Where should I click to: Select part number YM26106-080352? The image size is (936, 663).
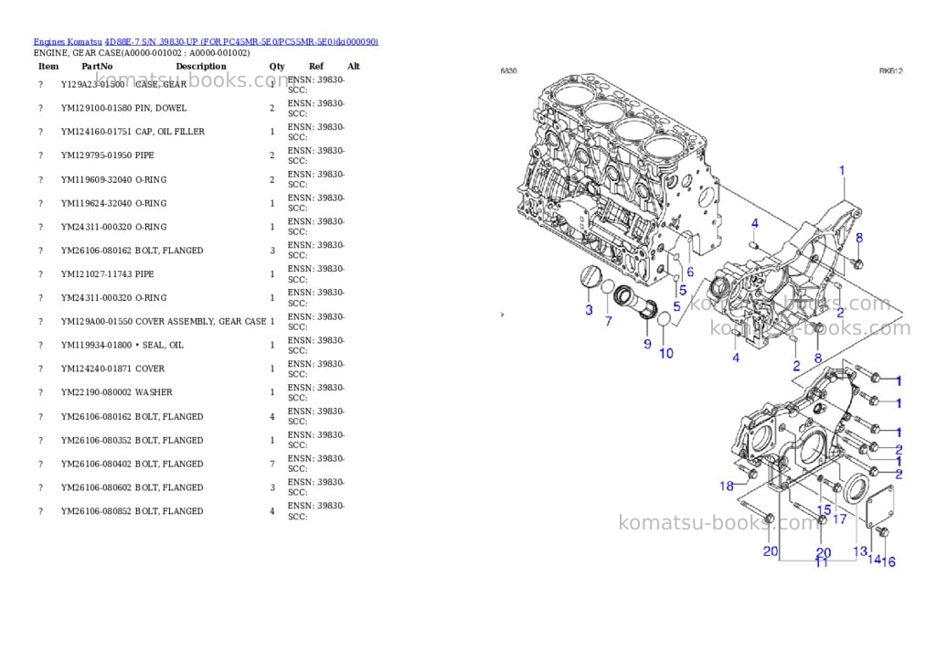(96, 440)
